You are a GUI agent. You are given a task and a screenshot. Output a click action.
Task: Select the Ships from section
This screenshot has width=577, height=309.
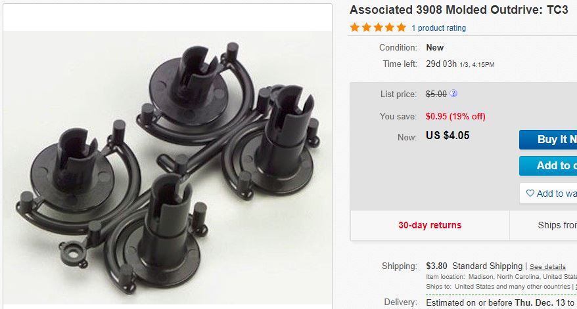pos(543,225)
